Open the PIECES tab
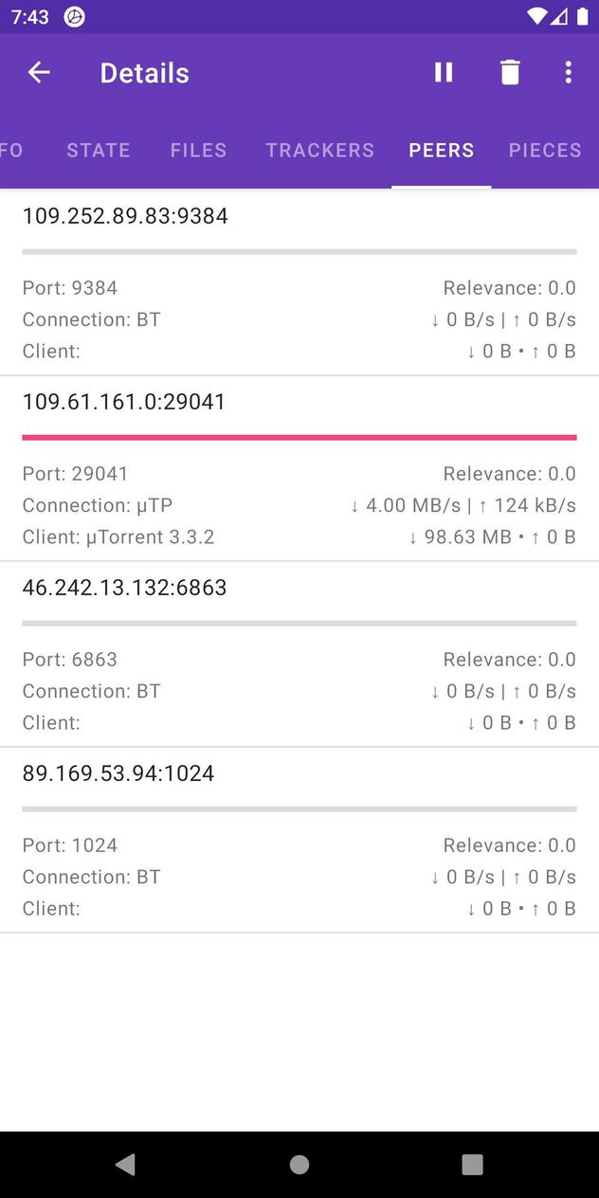 tap(545, 150)
